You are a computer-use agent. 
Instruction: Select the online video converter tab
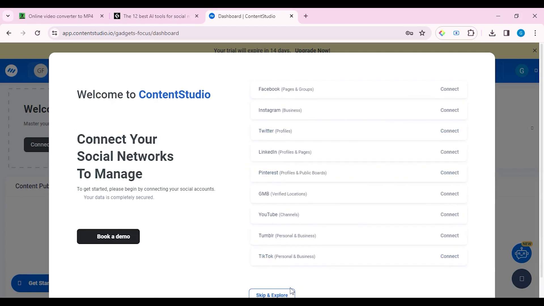point(61,16)
